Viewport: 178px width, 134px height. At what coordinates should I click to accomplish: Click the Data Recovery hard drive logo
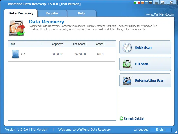[x=17, y=28]
